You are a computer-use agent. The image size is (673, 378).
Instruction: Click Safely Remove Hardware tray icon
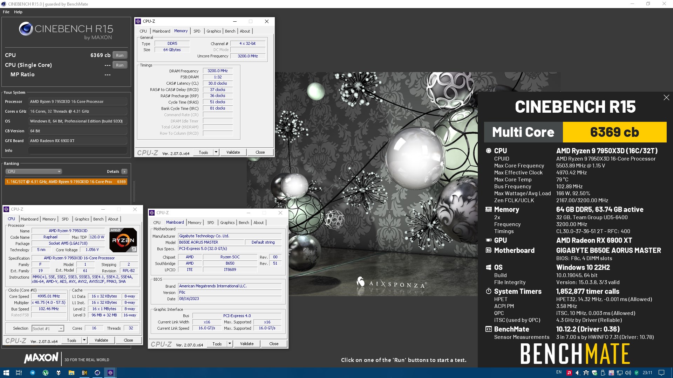coord(603,373)
